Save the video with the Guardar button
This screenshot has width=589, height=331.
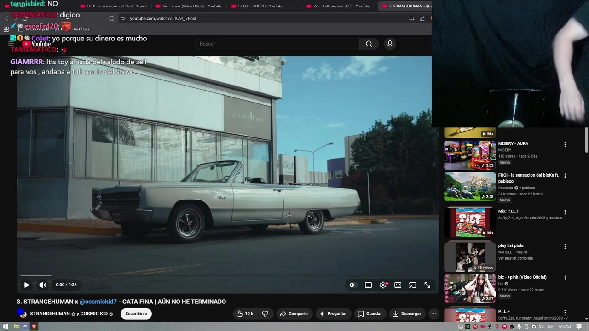pos(370,314)
